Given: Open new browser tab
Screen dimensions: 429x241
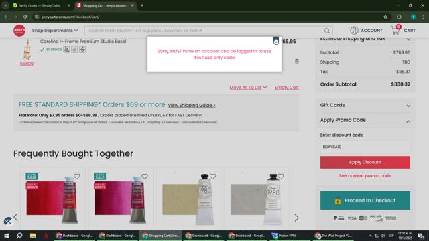Looking at the screenshot, I should pyautogui.click(x=142, y=5).
